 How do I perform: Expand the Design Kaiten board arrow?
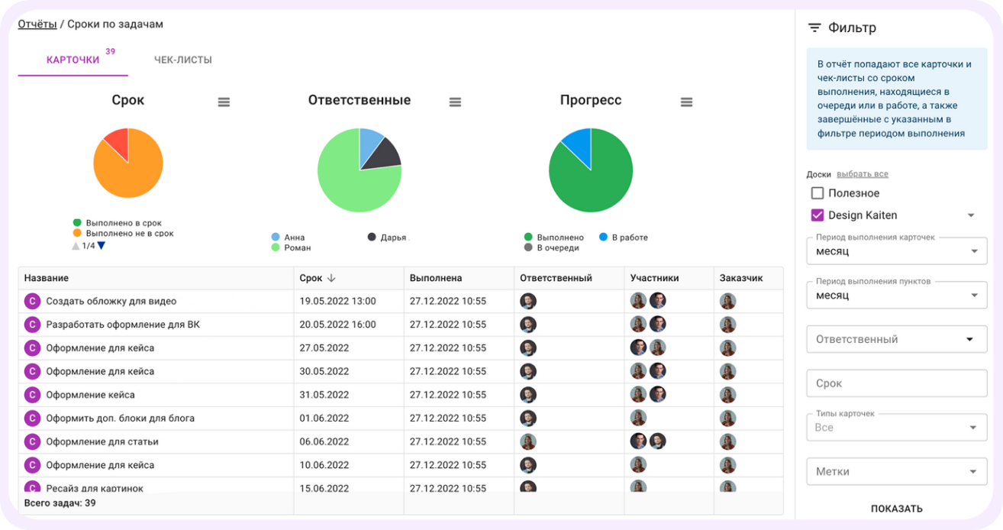971,215
